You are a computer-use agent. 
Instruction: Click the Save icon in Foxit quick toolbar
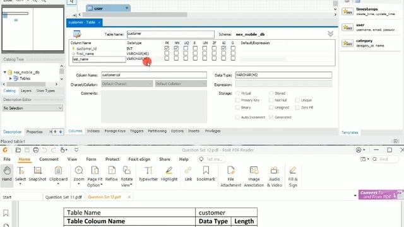pyautogui.click(x=27, y=150)
